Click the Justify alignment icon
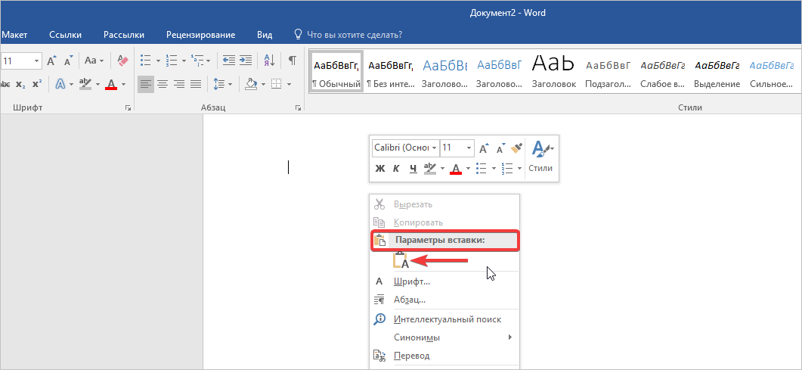 [x=196, y=84]
